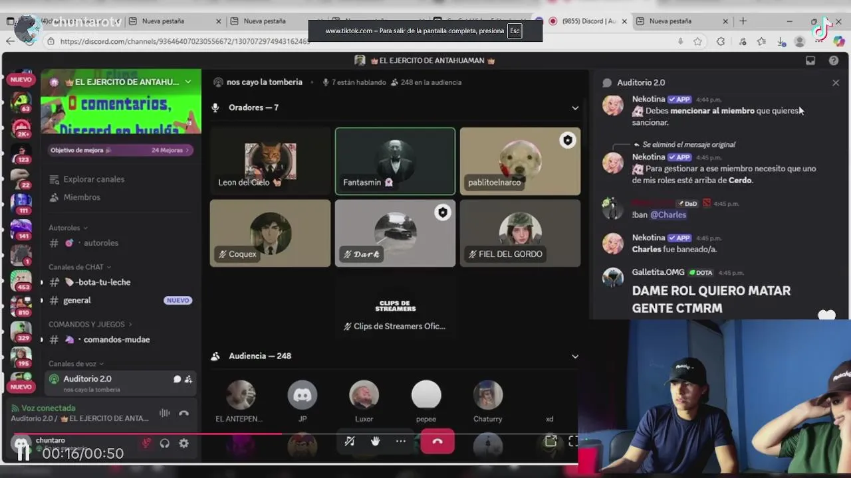Open server icon with 329 badge

pyautogui.click(x=21, y=331)
